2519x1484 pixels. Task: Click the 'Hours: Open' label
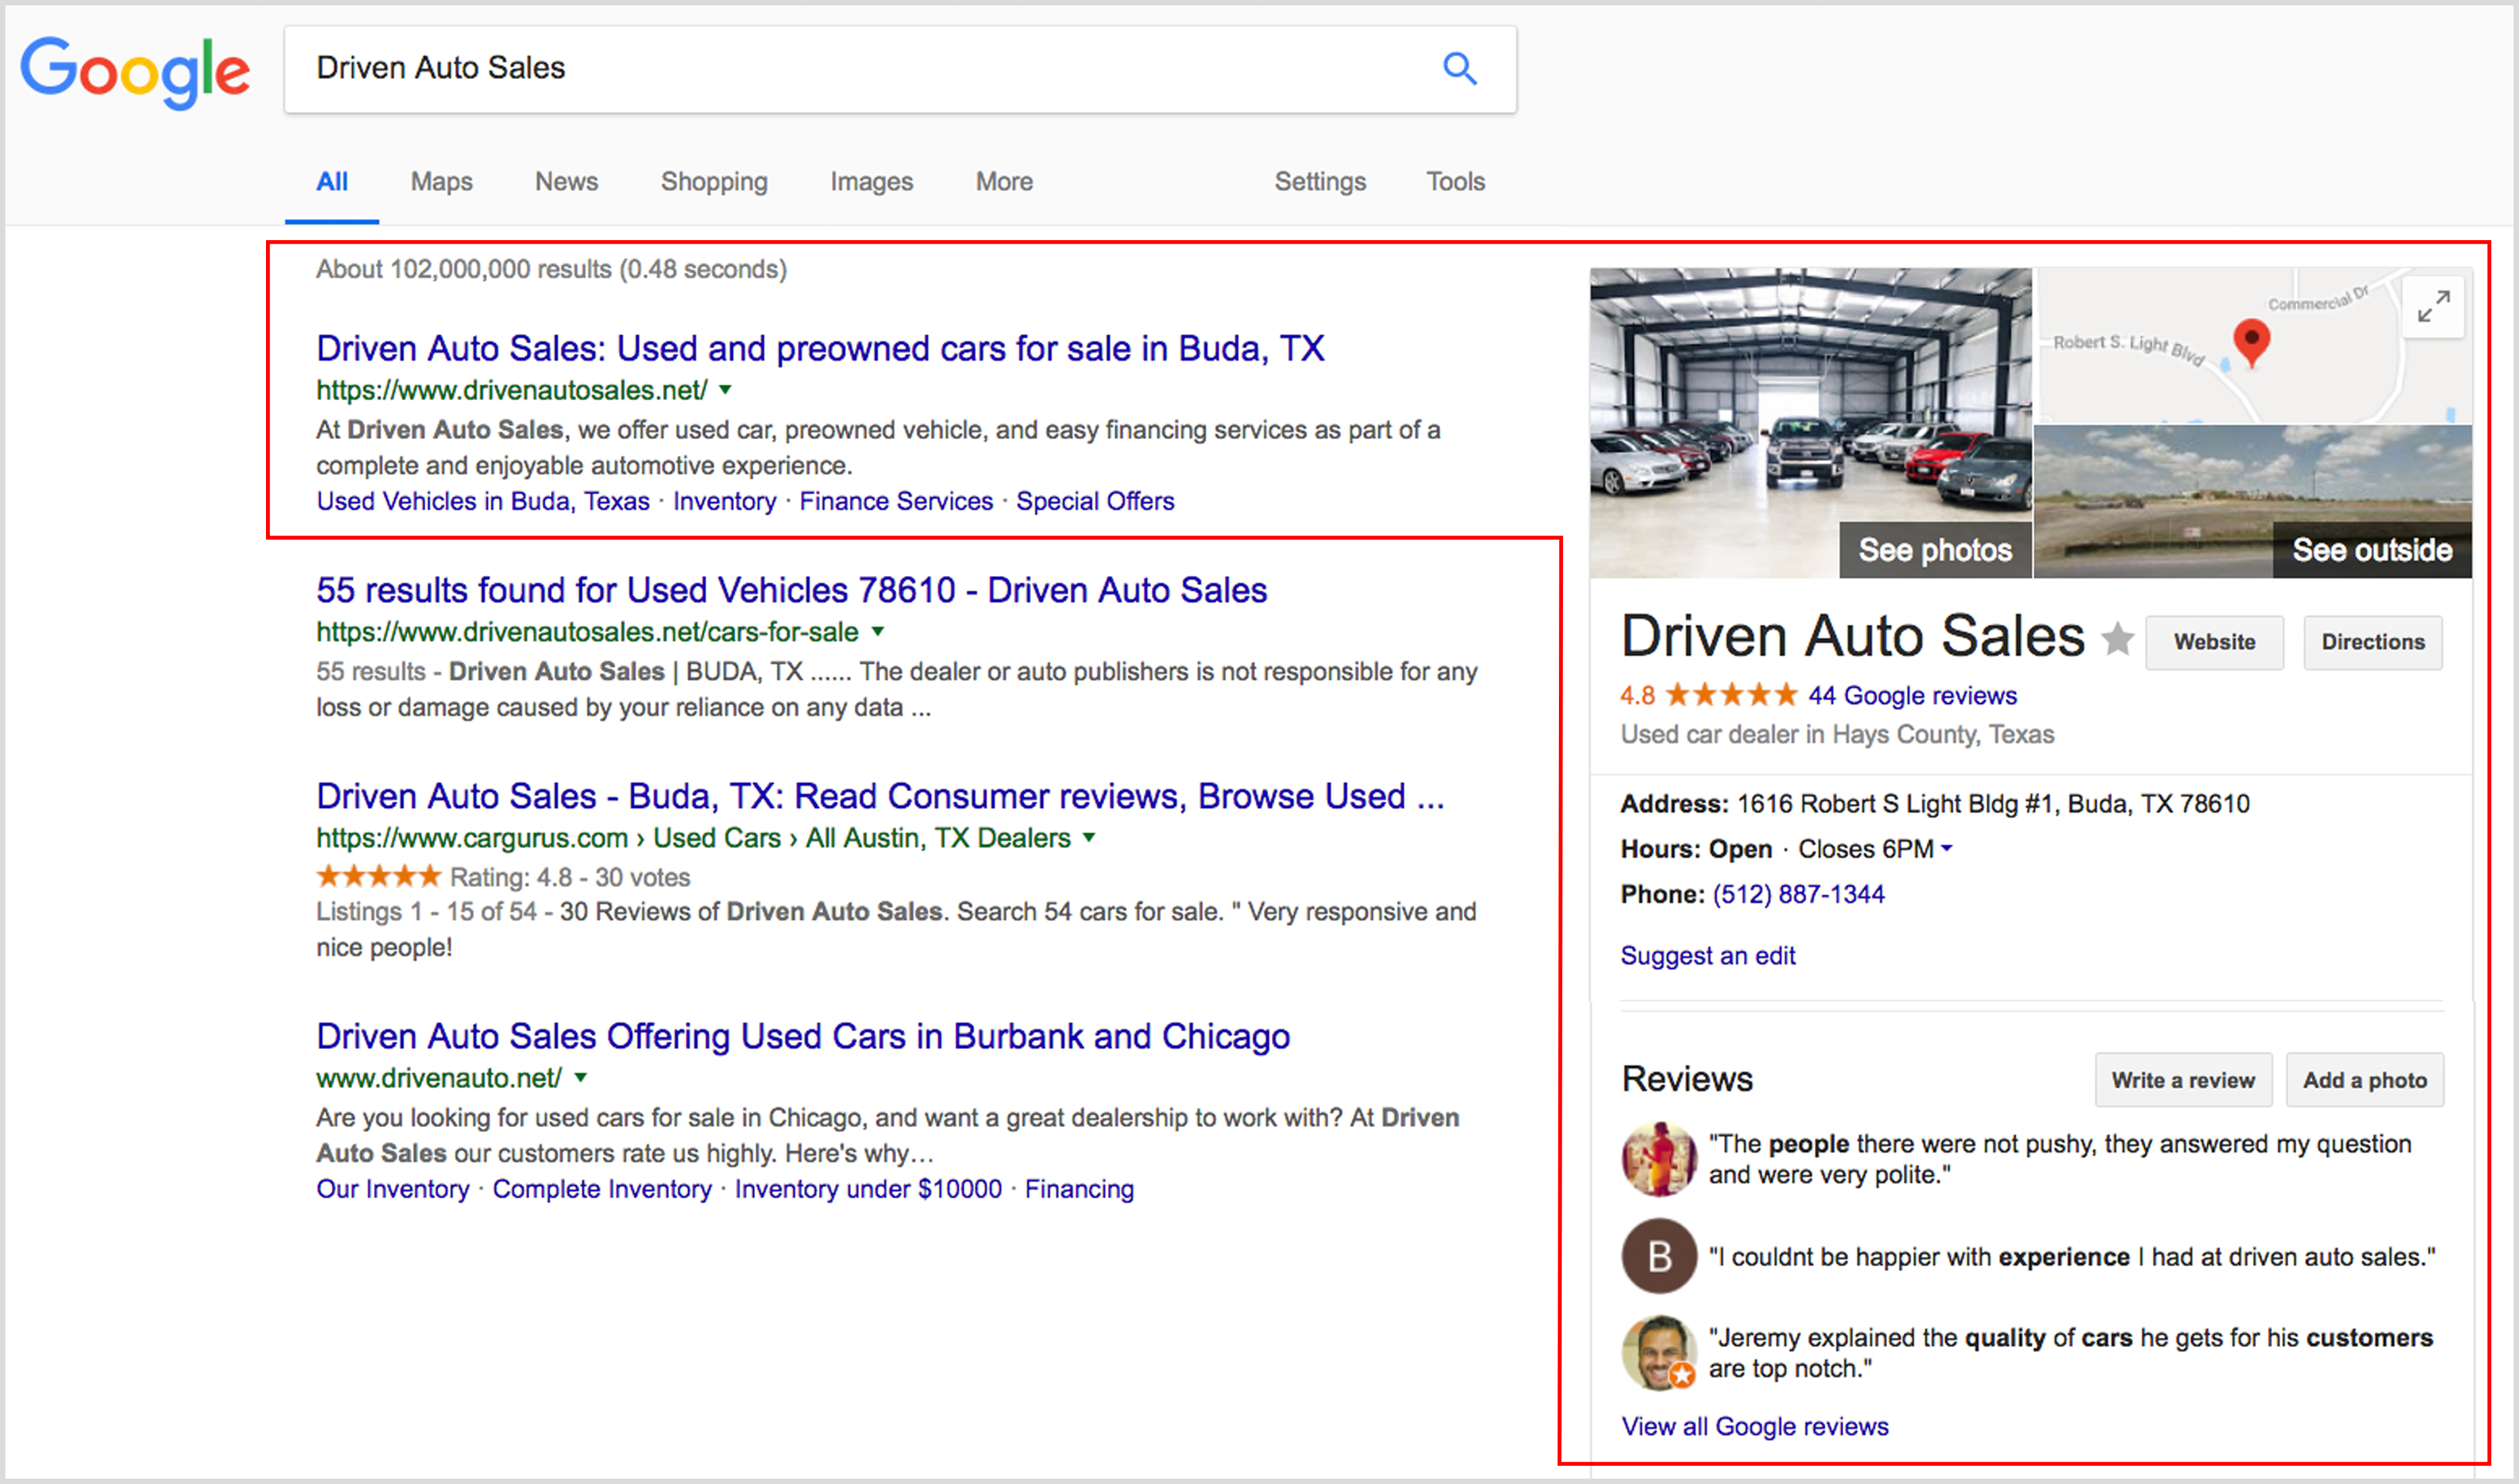tap(1697, 849)
